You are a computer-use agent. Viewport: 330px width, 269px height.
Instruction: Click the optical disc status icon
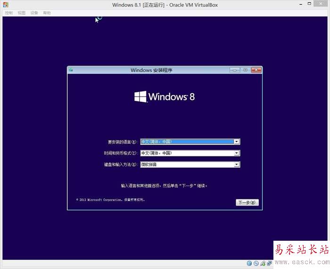(256, 263)
